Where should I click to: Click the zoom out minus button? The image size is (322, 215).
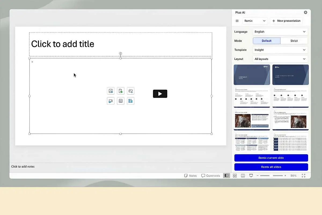coord(258,175)
